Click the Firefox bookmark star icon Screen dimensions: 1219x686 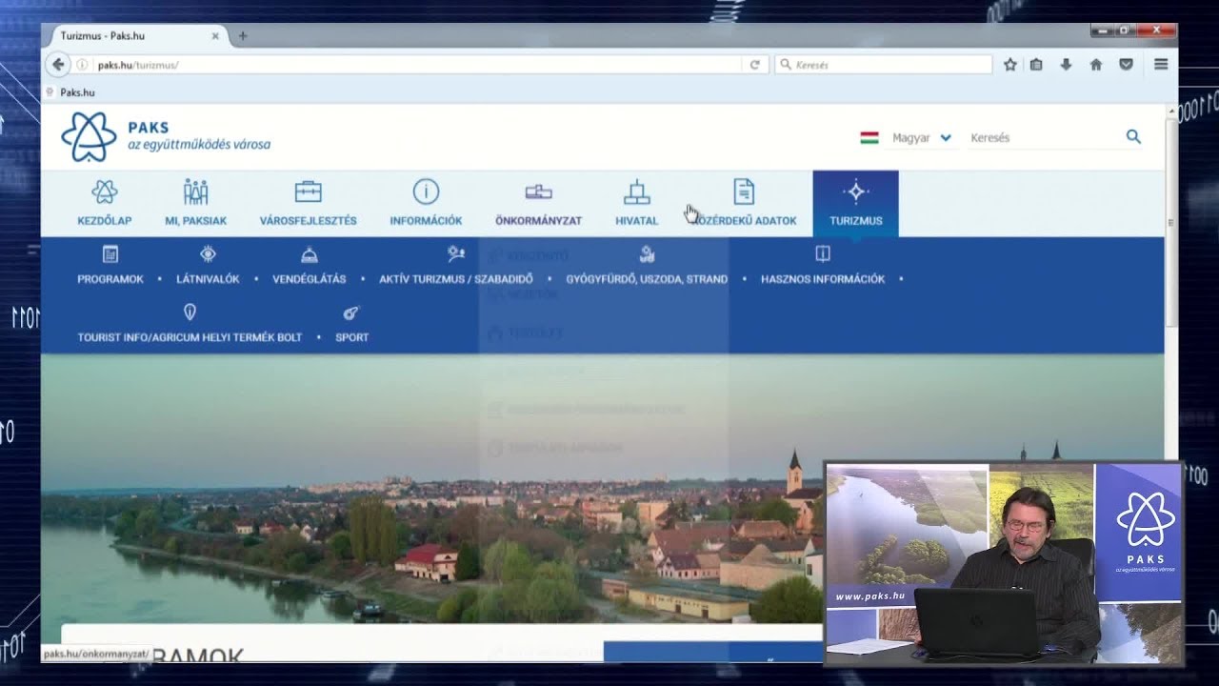(x=1010, y=65)
